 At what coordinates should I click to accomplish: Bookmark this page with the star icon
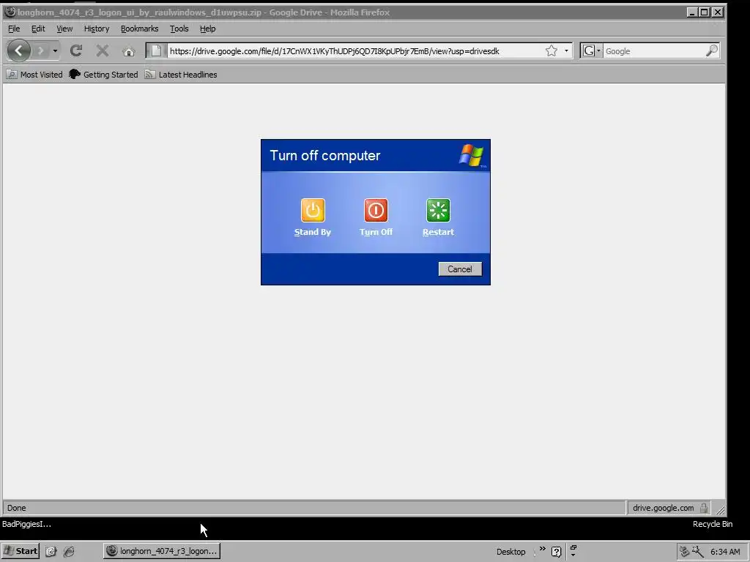point(552,50)
